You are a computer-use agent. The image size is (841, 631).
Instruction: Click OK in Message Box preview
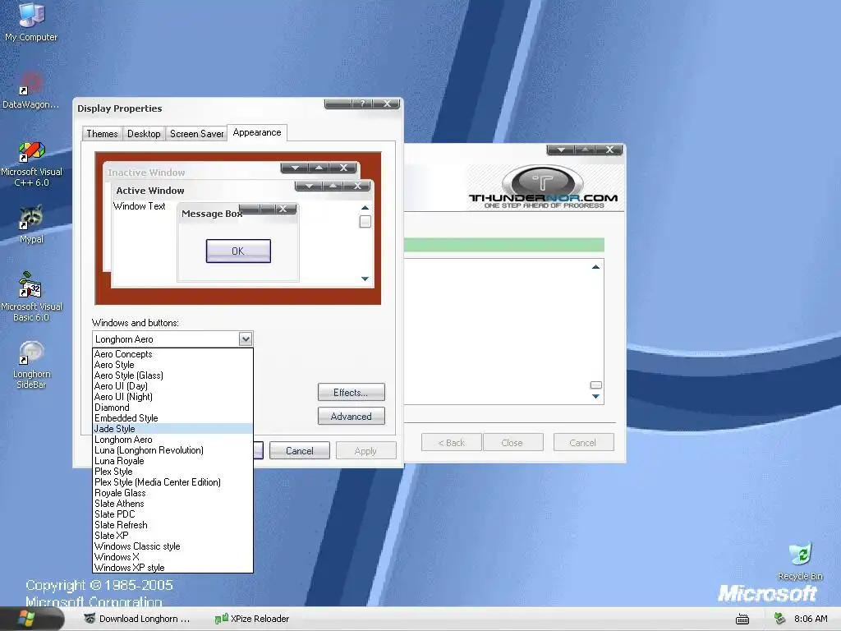238,251
